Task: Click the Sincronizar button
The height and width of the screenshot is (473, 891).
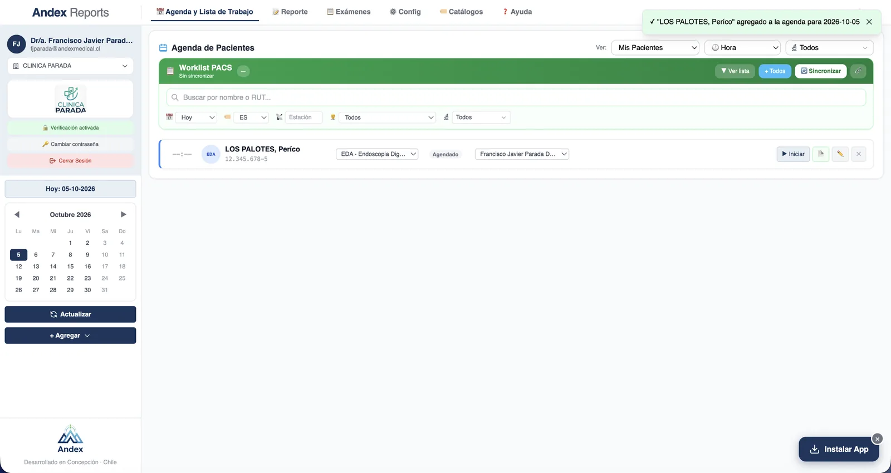Action: 821,71
